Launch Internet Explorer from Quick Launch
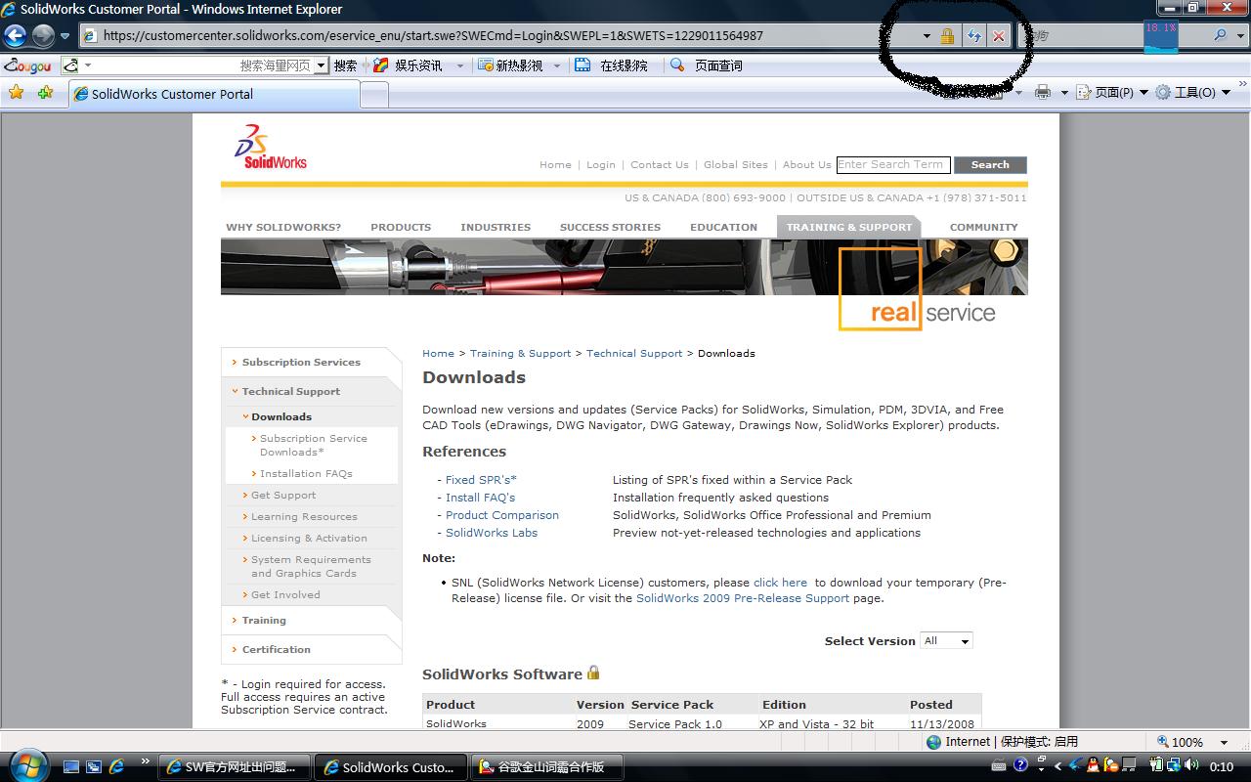The image size is (1251, 782). (x=116, y=767)
